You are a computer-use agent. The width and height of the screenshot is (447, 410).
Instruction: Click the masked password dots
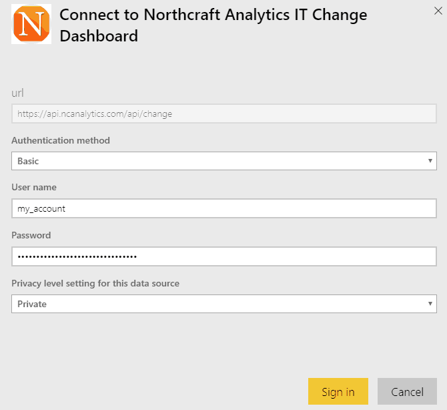(77, 256)
